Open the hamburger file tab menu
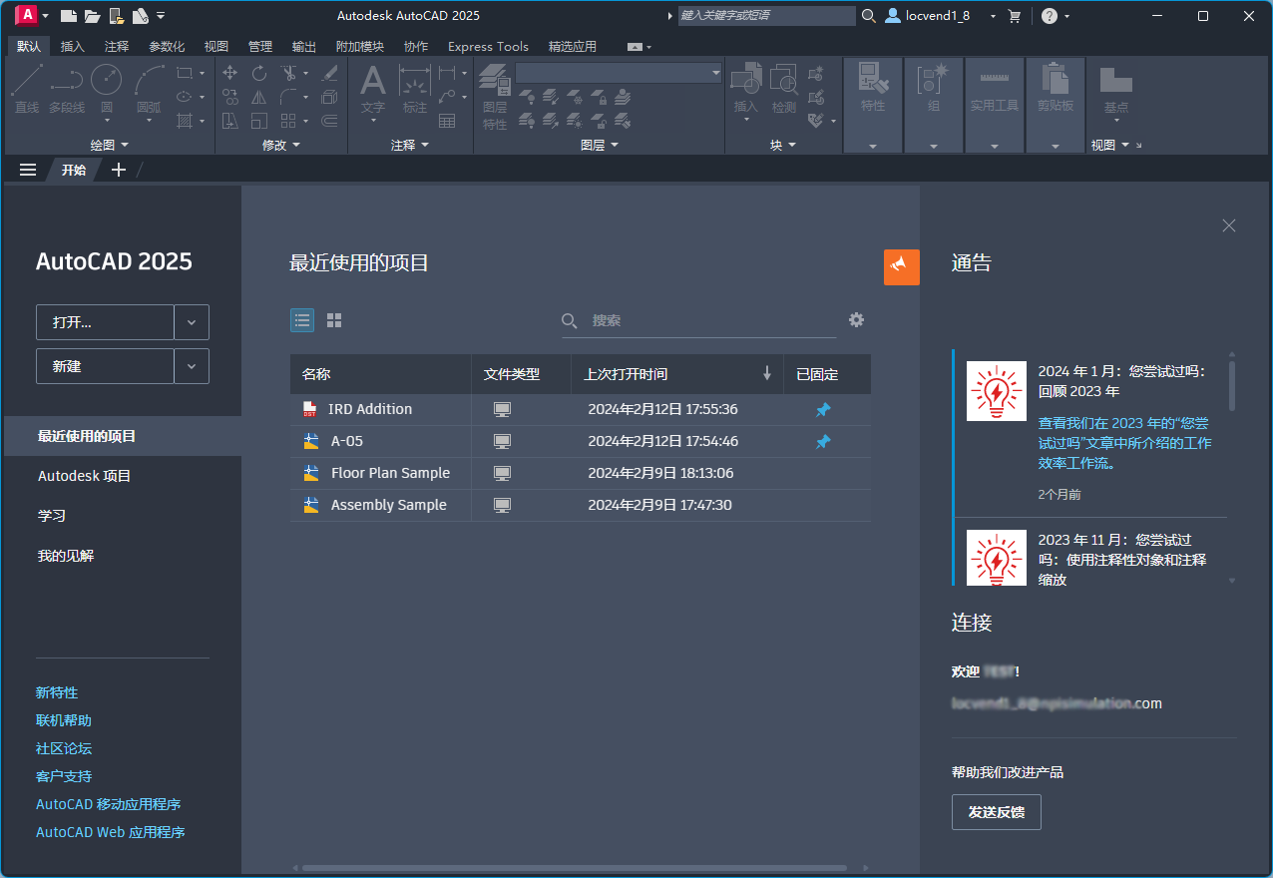The image size is (1273, 878). [28, 170]
